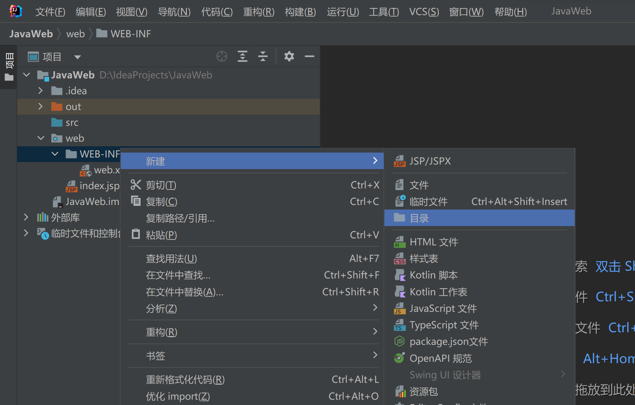The height and width of the screenshot is (405, 635).
Task: Choose TypeScript 文件 file type
Action: pos(444,324)
